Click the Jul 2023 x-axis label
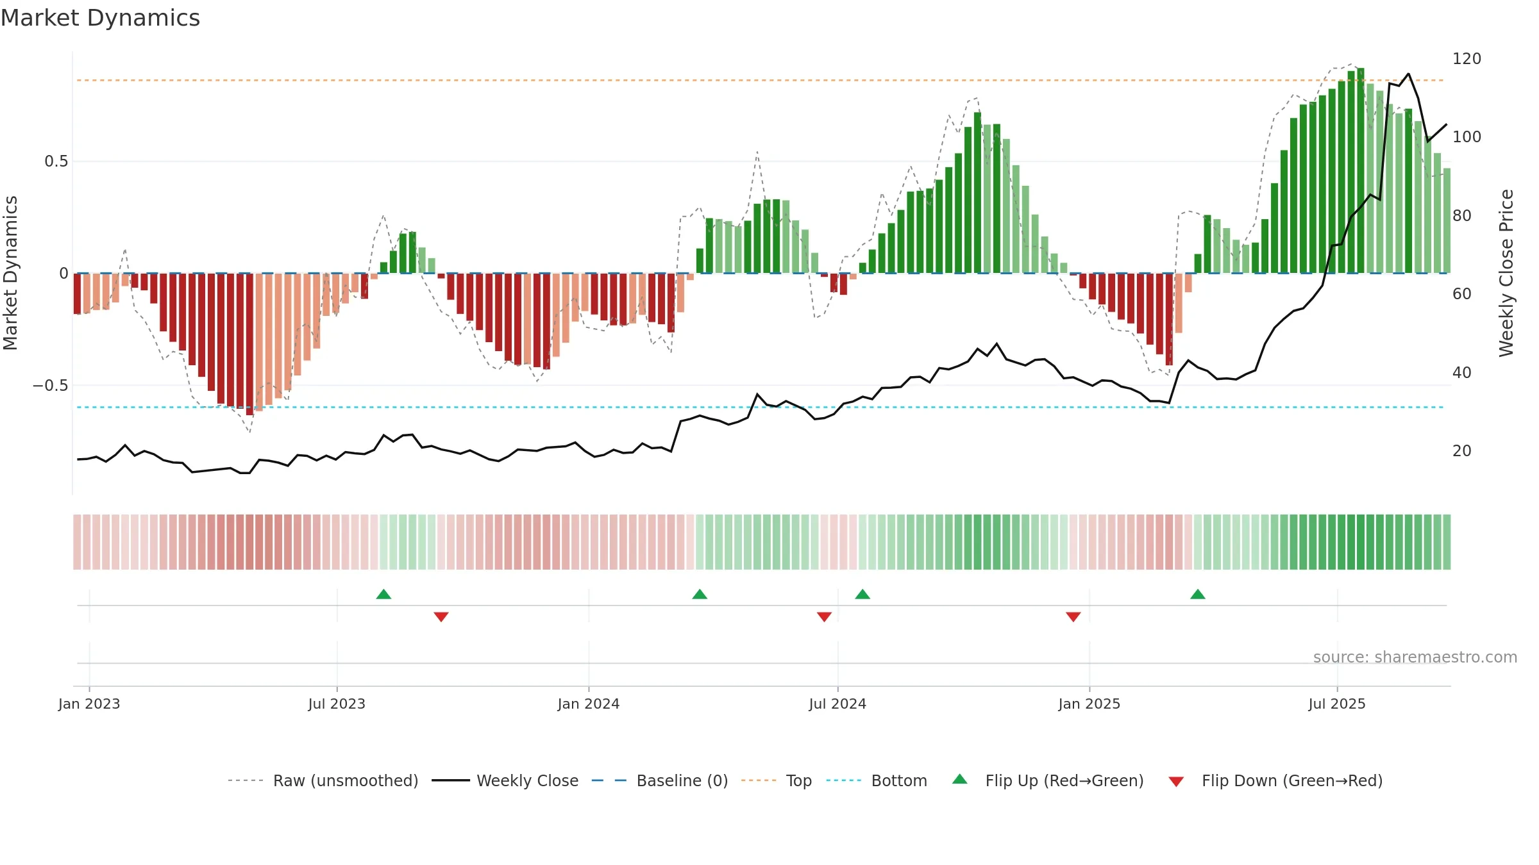The image size is (1539, 865). coord(337,704)
